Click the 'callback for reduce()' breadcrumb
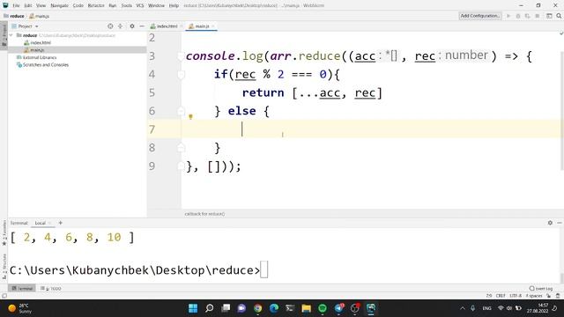564x317 pixels. coord(204,214)
